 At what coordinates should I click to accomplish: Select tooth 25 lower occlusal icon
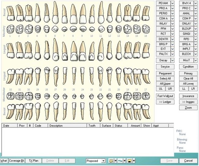tap(74, 96)
